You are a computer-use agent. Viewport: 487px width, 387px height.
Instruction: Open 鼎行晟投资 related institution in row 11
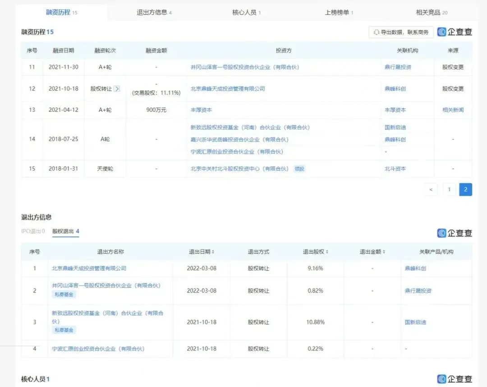coord(398,67)
